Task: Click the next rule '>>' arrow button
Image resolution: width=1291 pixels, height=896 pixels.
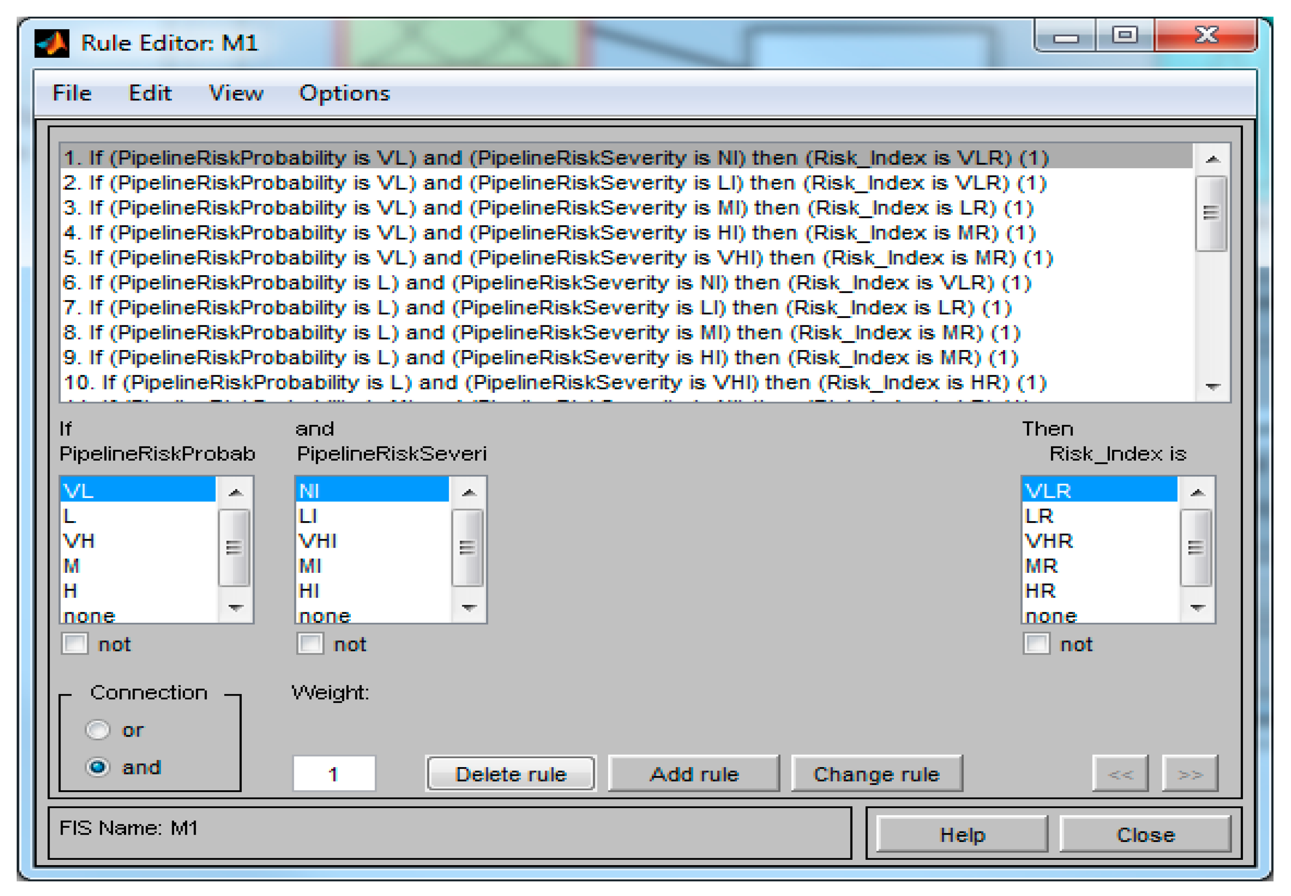Action: 1189,774
